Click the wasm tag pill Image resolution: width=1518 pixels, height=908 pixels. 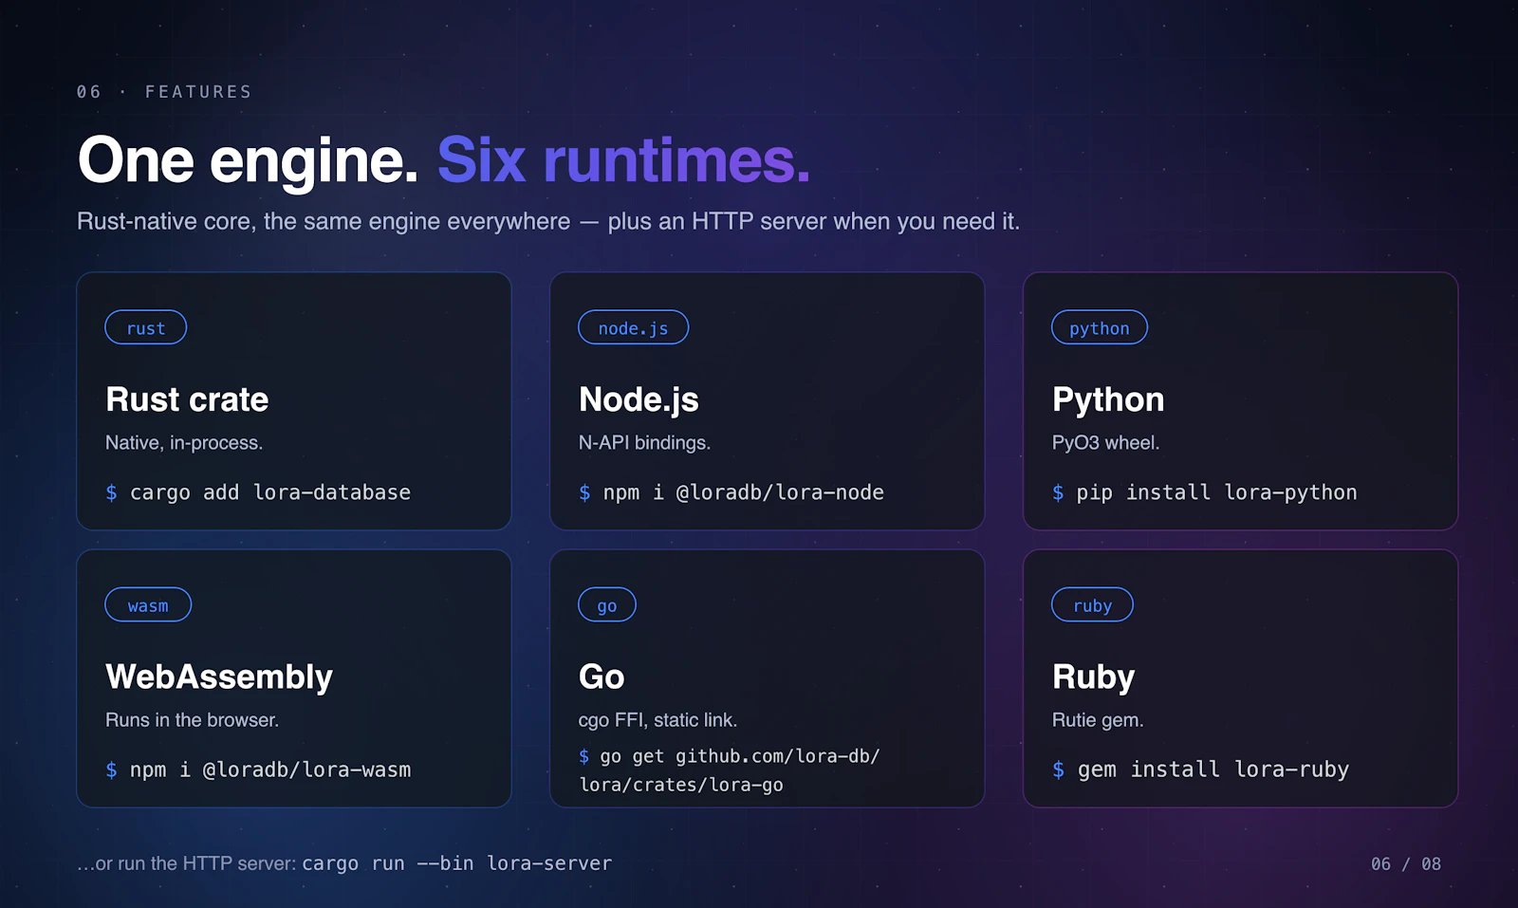[148, 604]
